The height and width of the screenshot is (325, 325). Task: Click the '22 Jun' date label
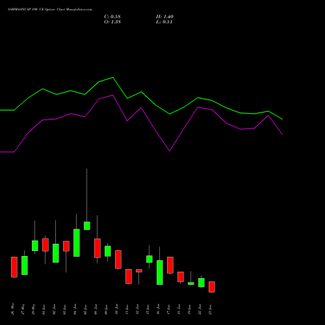(x=200, y=309)
